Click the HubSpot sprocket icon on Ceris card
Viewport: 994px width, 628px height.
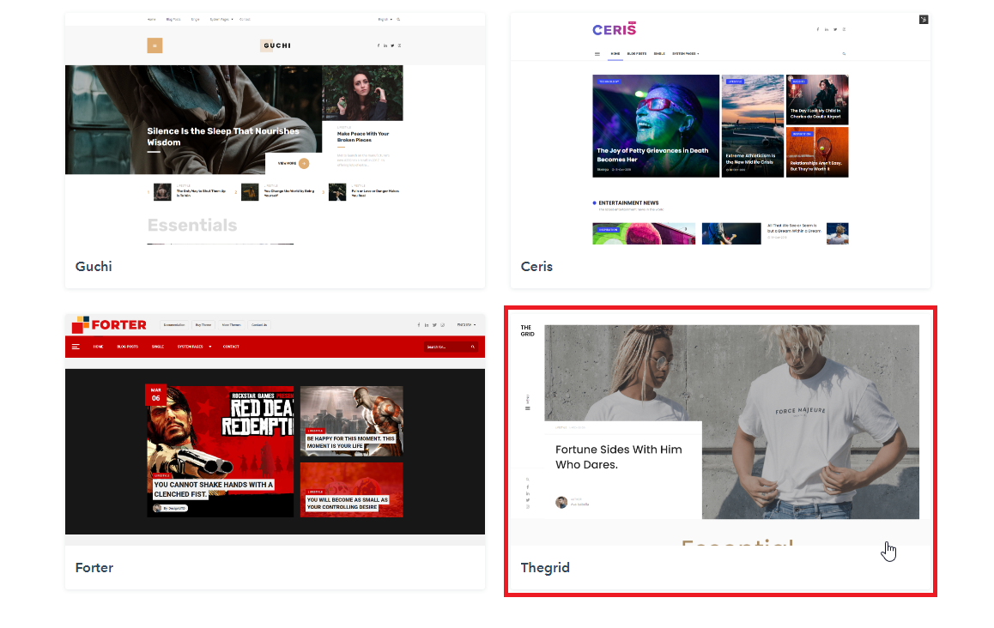tap(924, 19)
